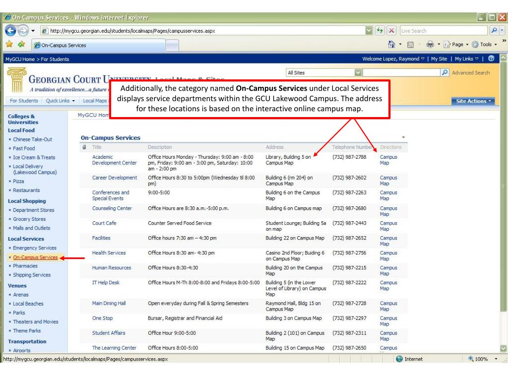The height and width of the screenshot is (381, 508).
Task: Click the Live Search magnifier icon
Action: click(x=494, y=30)
